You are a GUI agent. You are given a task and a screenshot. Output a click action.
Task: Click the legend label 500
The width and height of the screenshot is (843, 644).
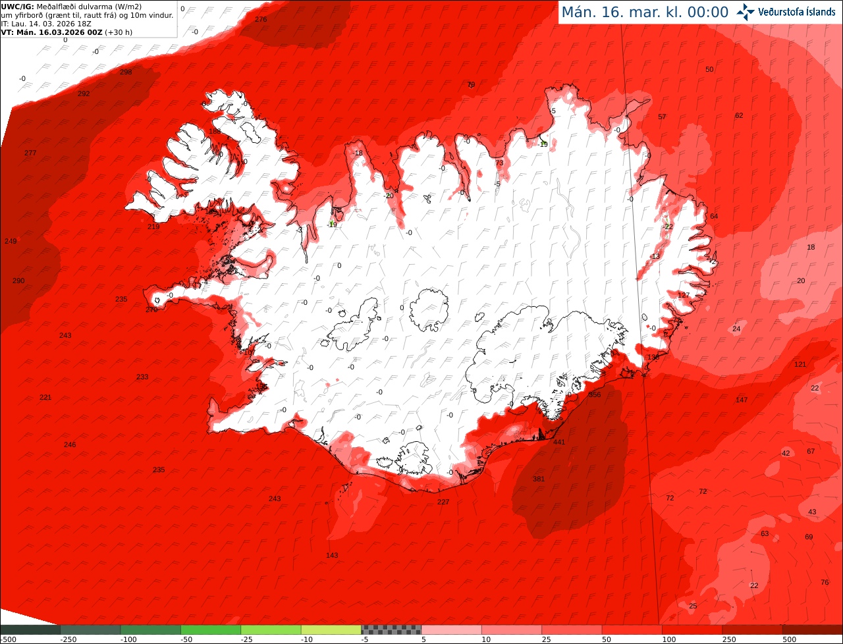pyautogui.click(x=790, y=639)
